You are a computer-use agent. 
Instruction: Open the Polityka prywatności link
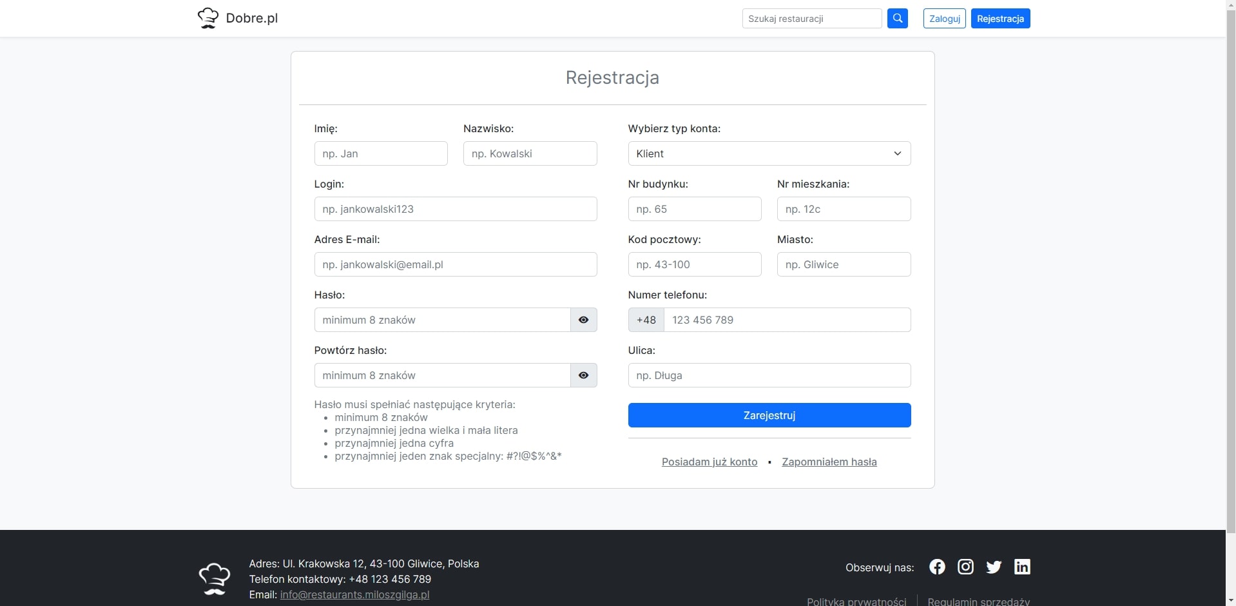pos(856,601)
